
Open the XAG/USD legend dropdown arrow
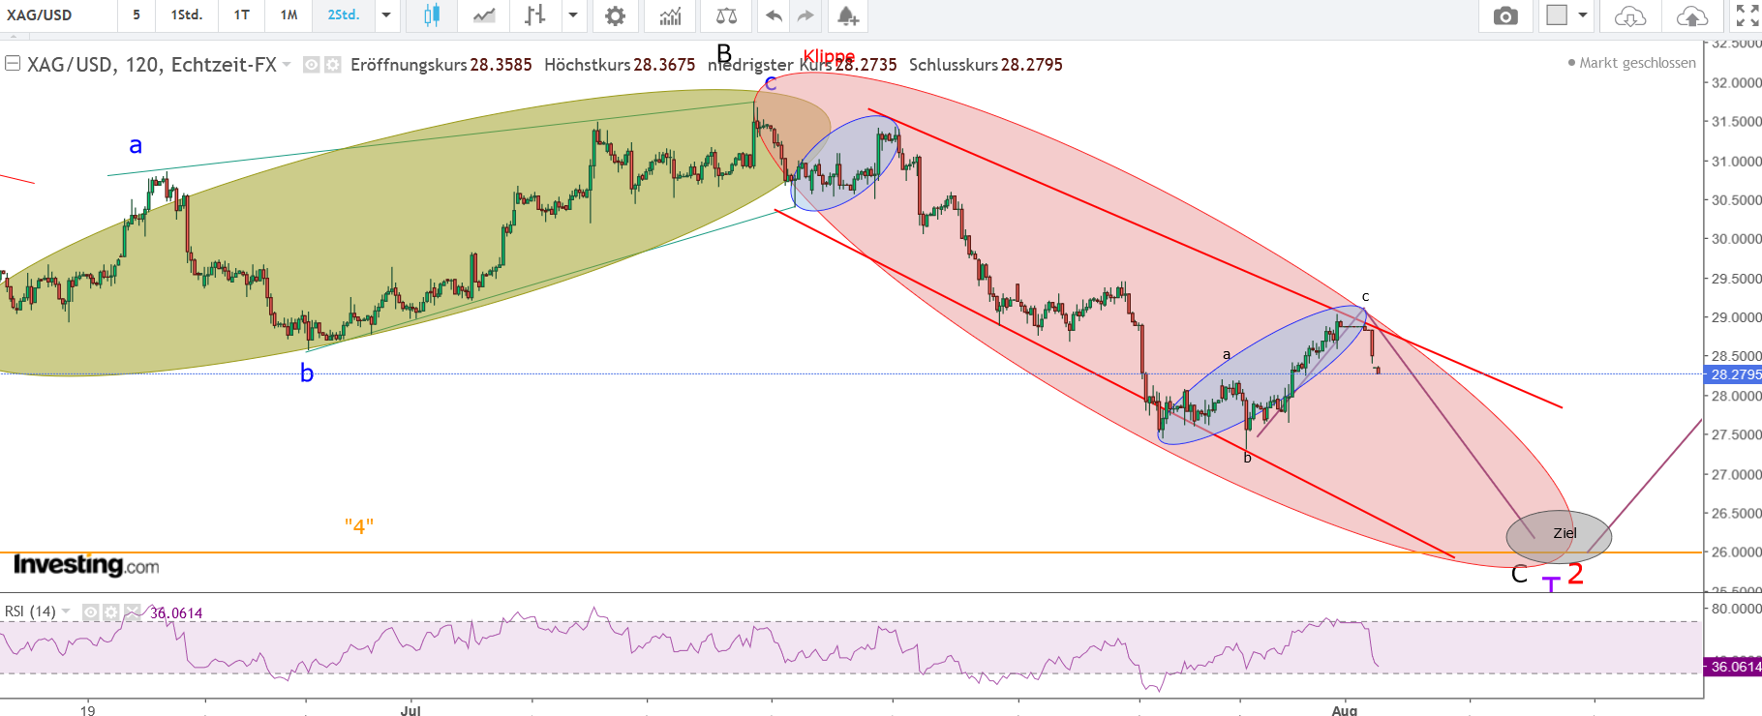click(x=287, y=65)
